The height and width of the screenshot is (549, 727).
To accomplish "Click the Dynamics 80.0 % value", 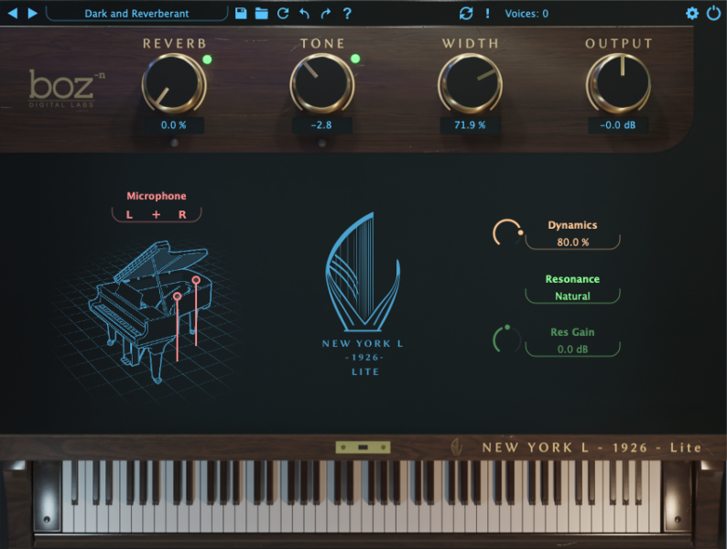I will tap(572, 242).
